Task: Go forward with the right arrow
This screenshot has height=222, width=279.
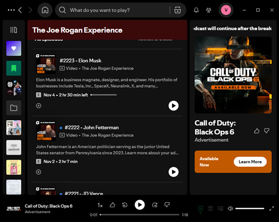Action: pyautogui.click(x=30, y=10)
